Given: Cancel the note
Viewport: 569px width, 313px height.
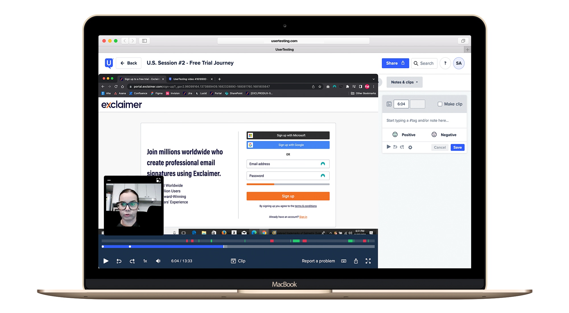Looking at the screenshot, I should point(440,147).
